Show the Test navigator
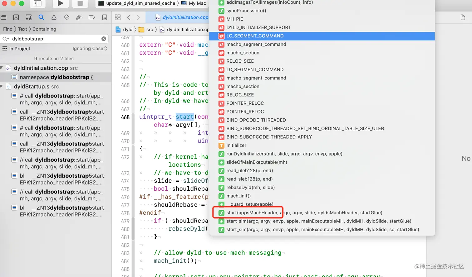Viewport: 472px width, 277px height. [66, 17]
